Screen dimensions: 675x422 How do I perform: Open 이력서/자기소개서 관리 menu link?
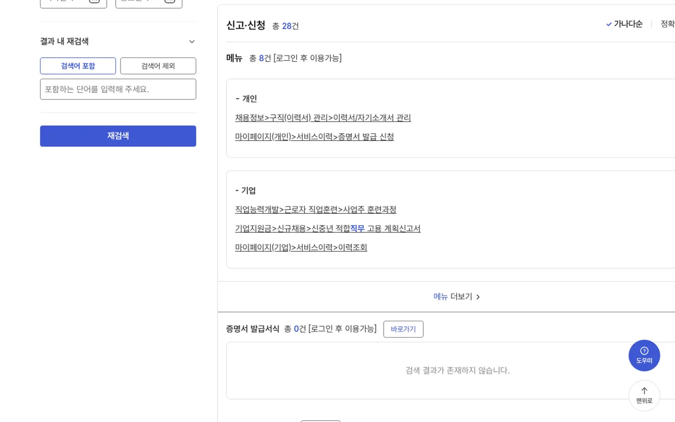(323, 118)
